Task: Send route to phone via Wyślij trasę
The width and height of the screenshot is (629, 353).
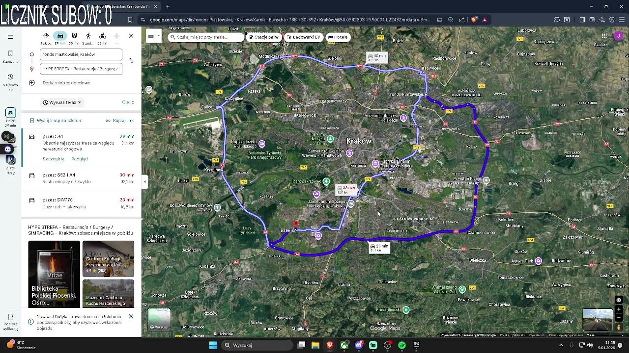Action: 56,121
